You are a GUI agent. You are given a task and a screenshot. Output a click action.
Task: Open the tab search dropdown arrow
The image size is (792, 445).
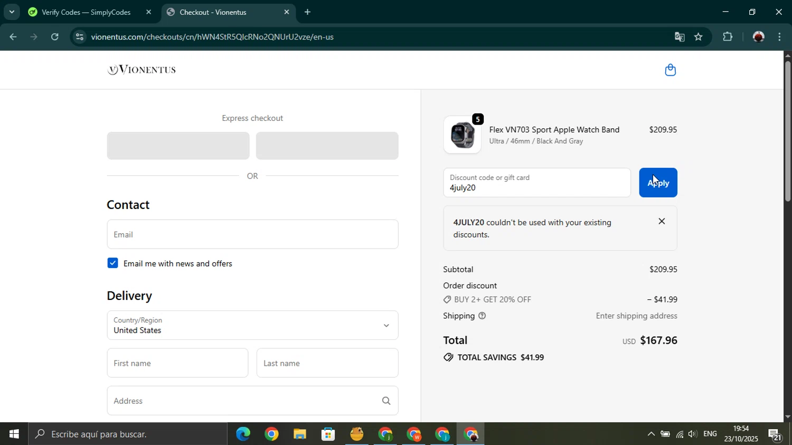click(12, 12)
